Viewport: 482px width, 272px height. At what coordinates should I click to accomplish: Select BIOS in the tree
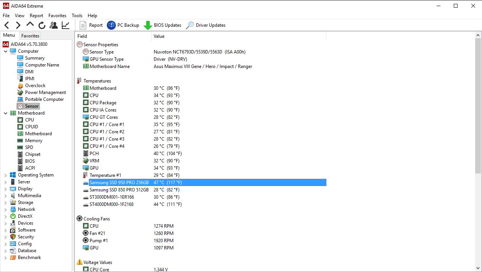(x=30, y=161)
